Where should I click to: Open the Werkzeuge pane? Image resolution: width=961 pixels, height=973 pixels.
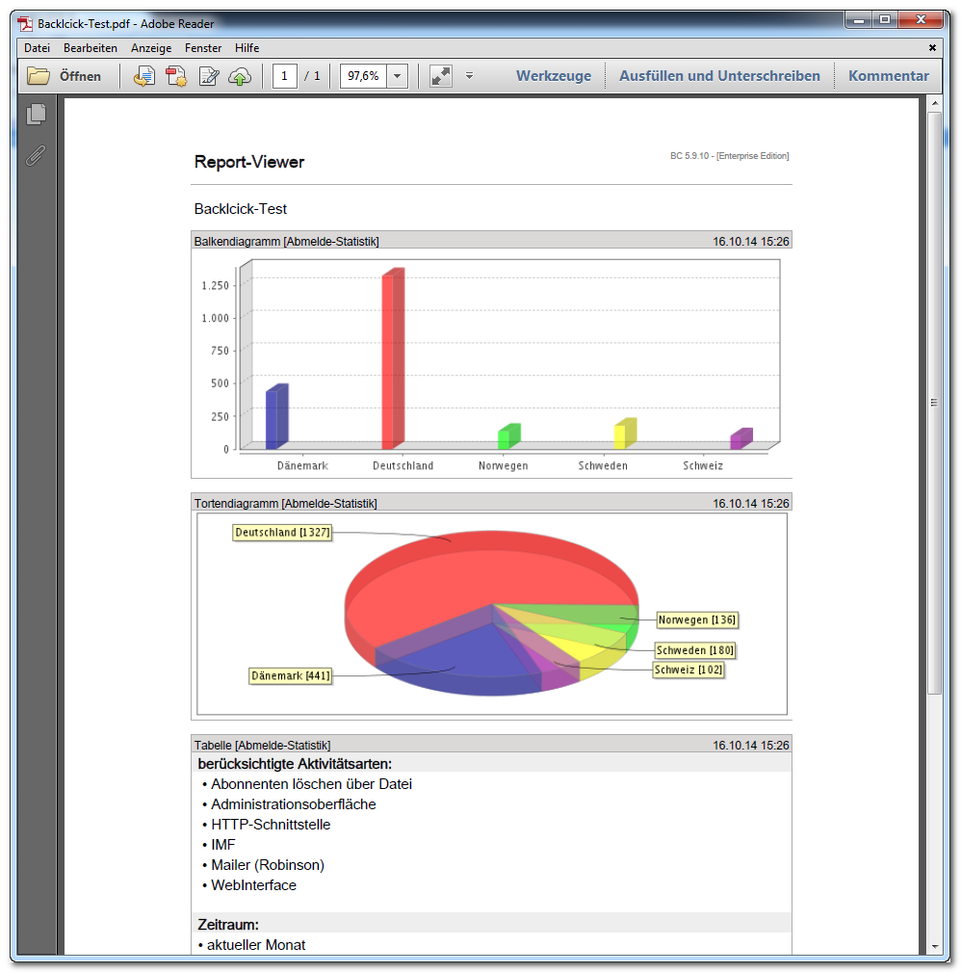554,76
